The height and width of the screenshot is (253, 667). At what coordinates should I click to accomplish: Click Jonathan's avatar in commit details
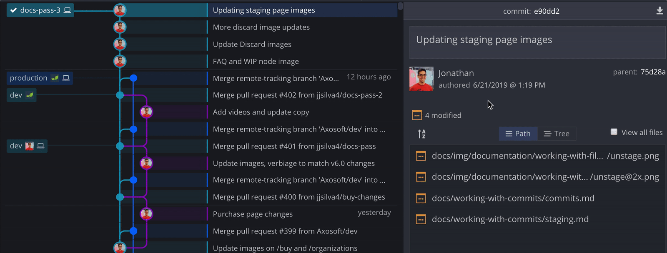click(x=421, y=79)
